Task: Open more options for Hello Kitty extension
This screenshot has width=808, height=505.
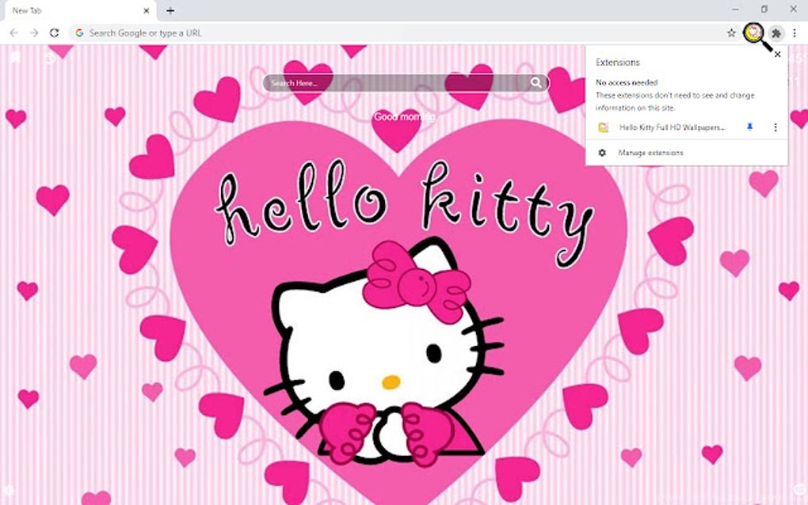Action: (776, 127)
